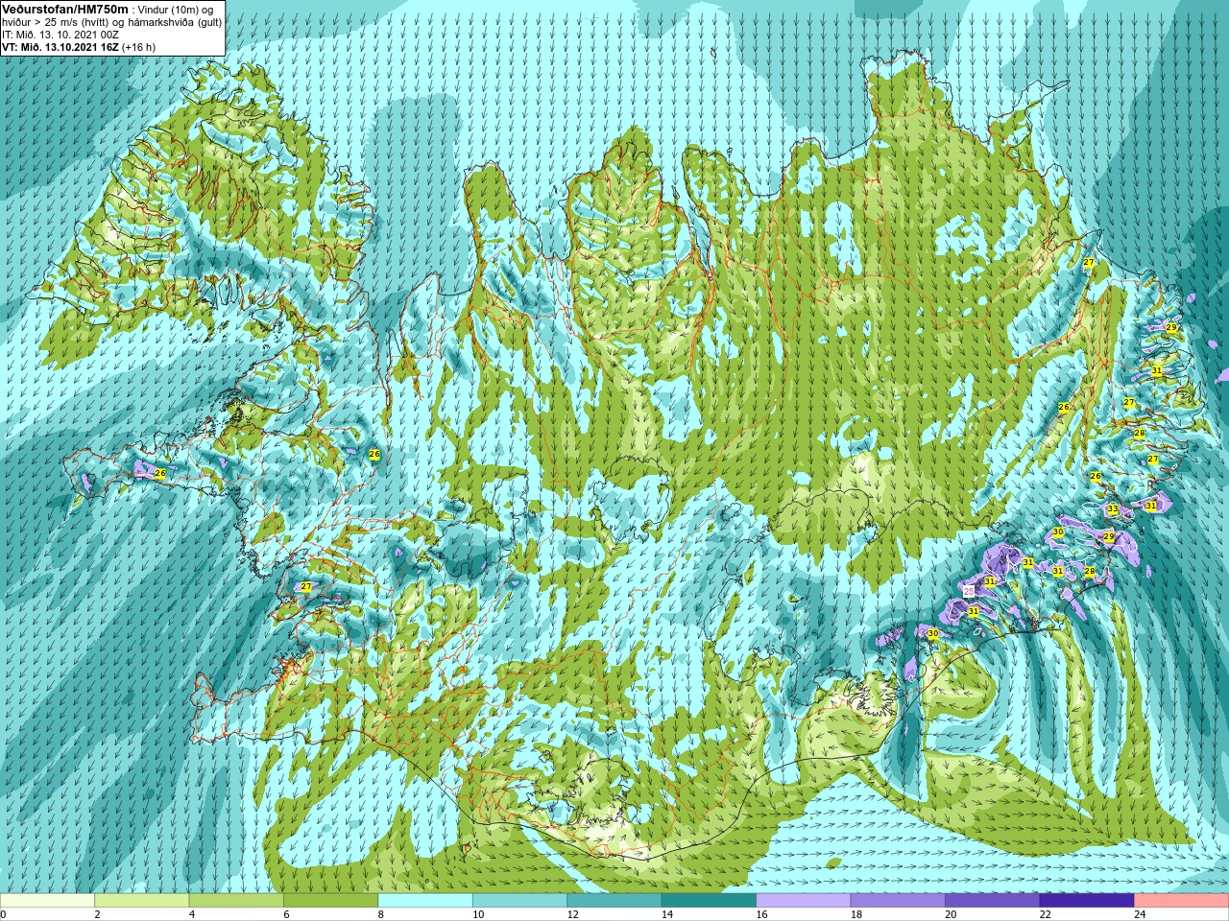This screenshot has height=921, width=1229.
Task: Pick the 10–12 m/s turquoise legend swatch
Action: point(519,901)
